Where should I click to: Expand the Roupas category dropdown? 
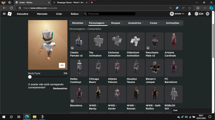[x=117, y=23]
